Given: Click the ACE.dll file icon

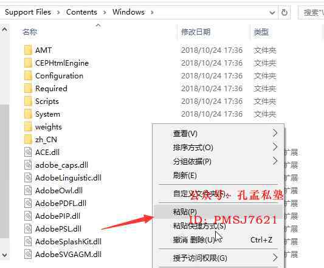Looking at the screenshot, I should [x=28, y=153].
